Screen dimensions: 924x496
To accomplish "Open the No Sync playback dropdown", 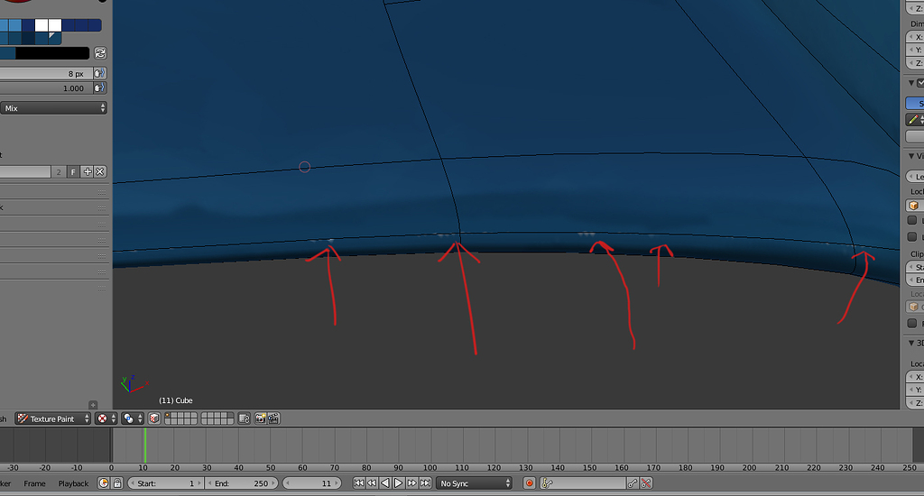I will pos(475,483).
